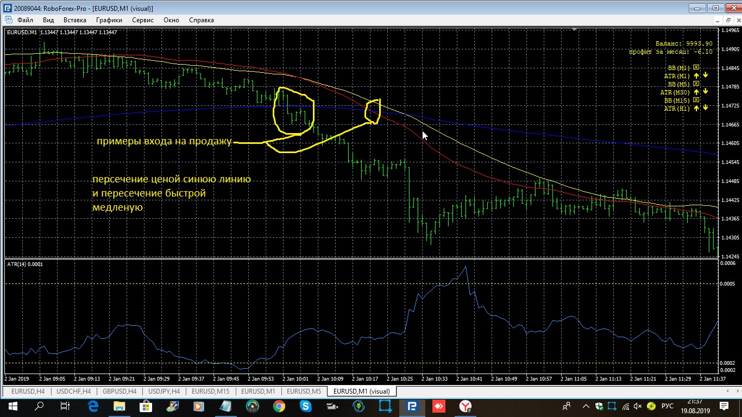Click the chart window icon beside Файл
The width and height of the screenshot is (742, 417).
pyautogui.click(x=8, y=20)
